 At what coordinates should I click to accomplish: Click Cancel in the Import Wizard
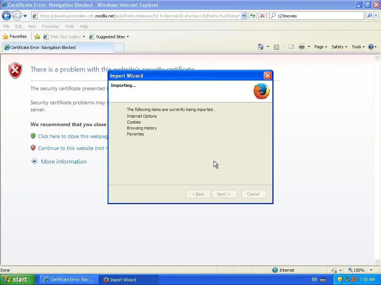[x=254, y=194]
